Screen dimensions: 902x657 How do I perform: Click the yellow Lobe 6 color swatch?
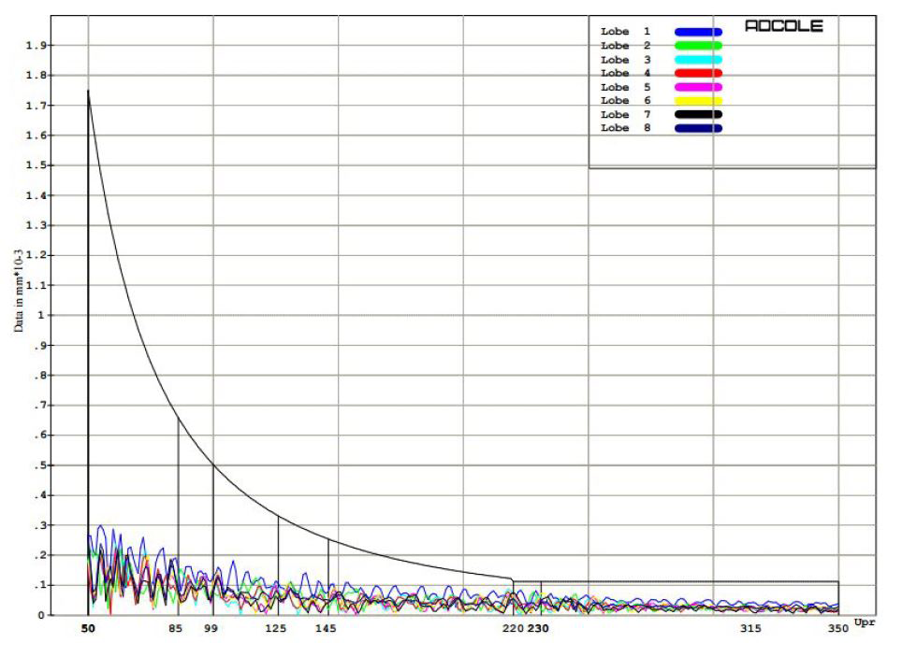698,99
